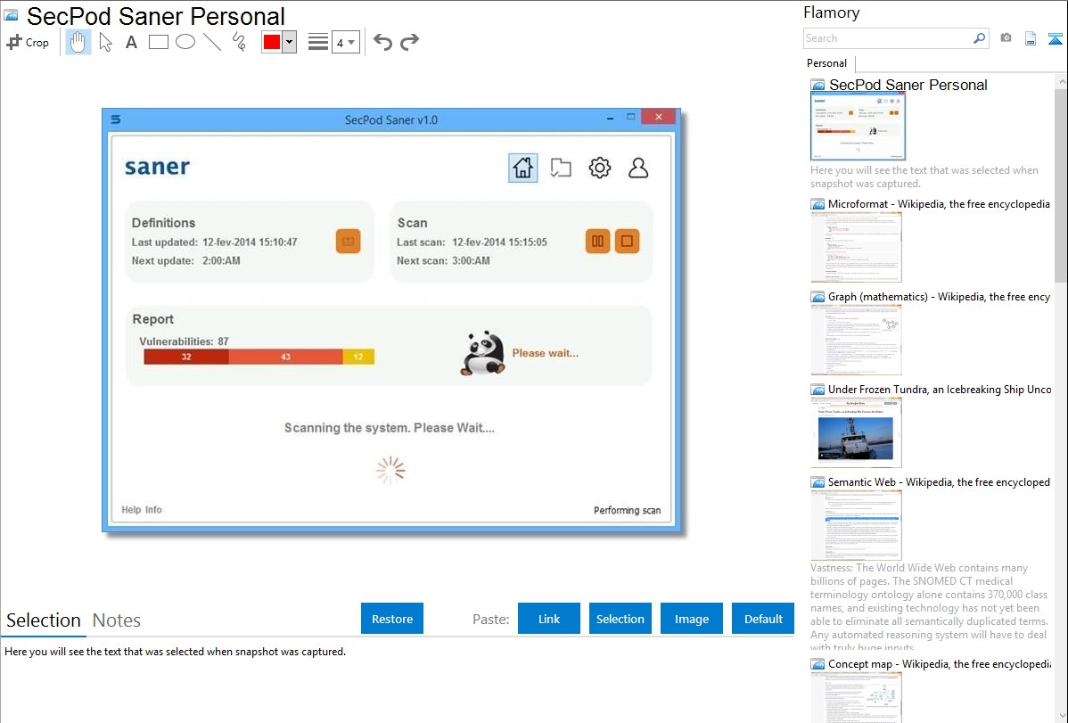Click the Paste Link button
1068x723 pixels.
tap(549, 619)
